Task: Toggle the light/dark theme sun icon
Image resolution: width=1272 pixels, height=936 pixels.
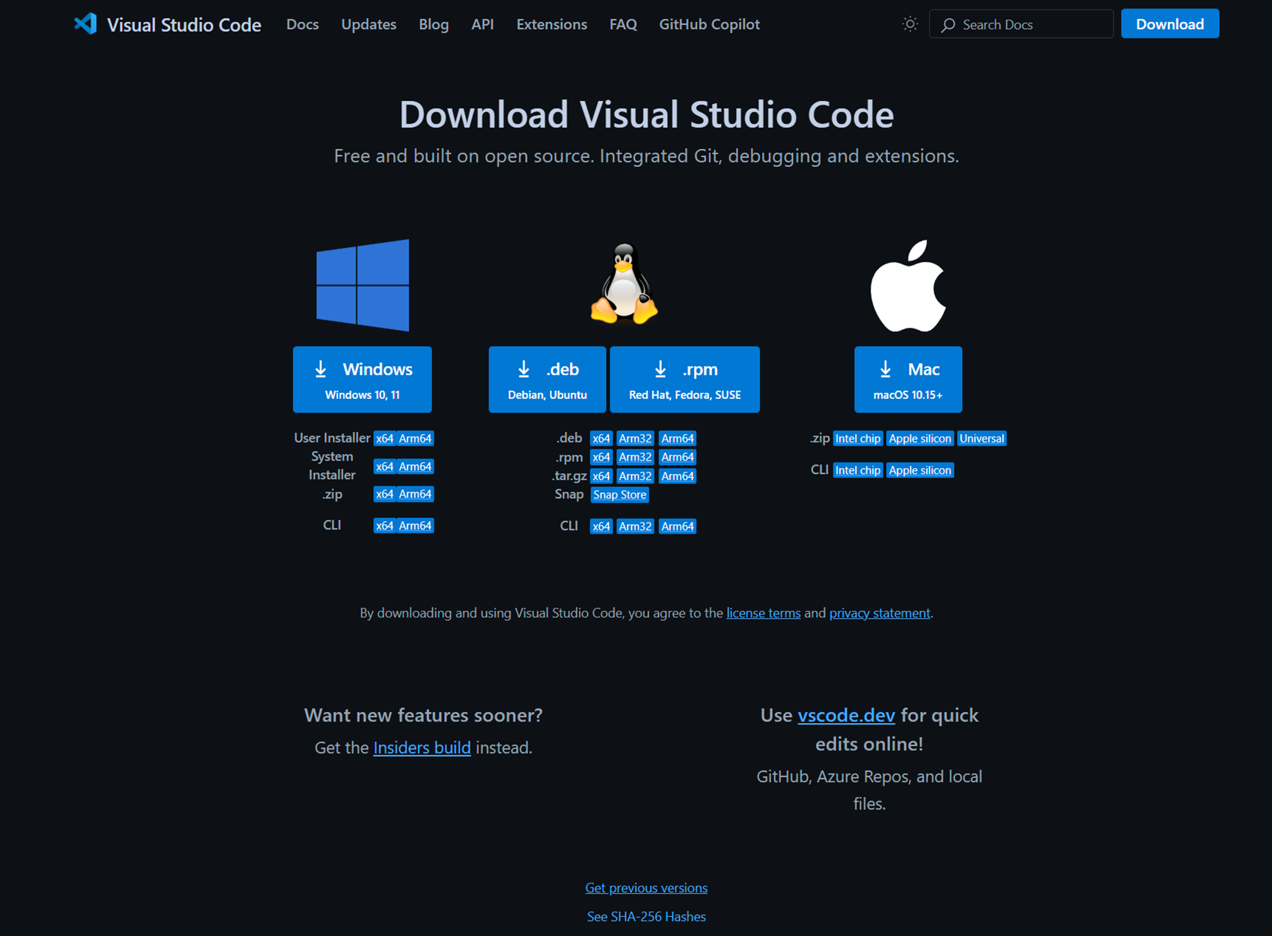Action: [909, 25]
